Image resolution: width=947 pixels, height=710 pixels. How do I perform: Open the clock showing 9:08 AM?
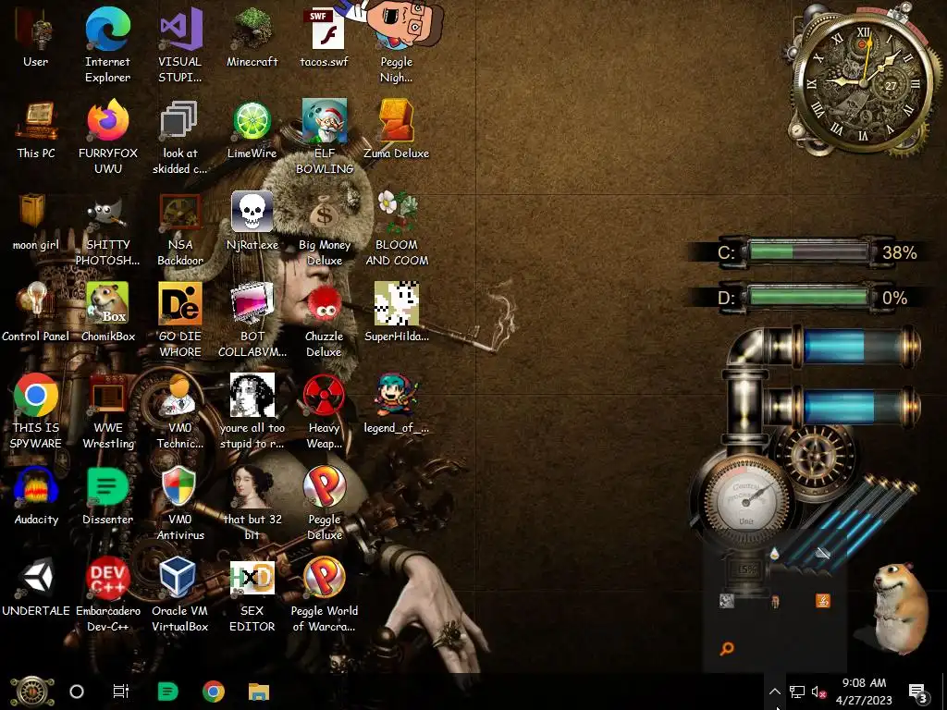click(864, 692)
